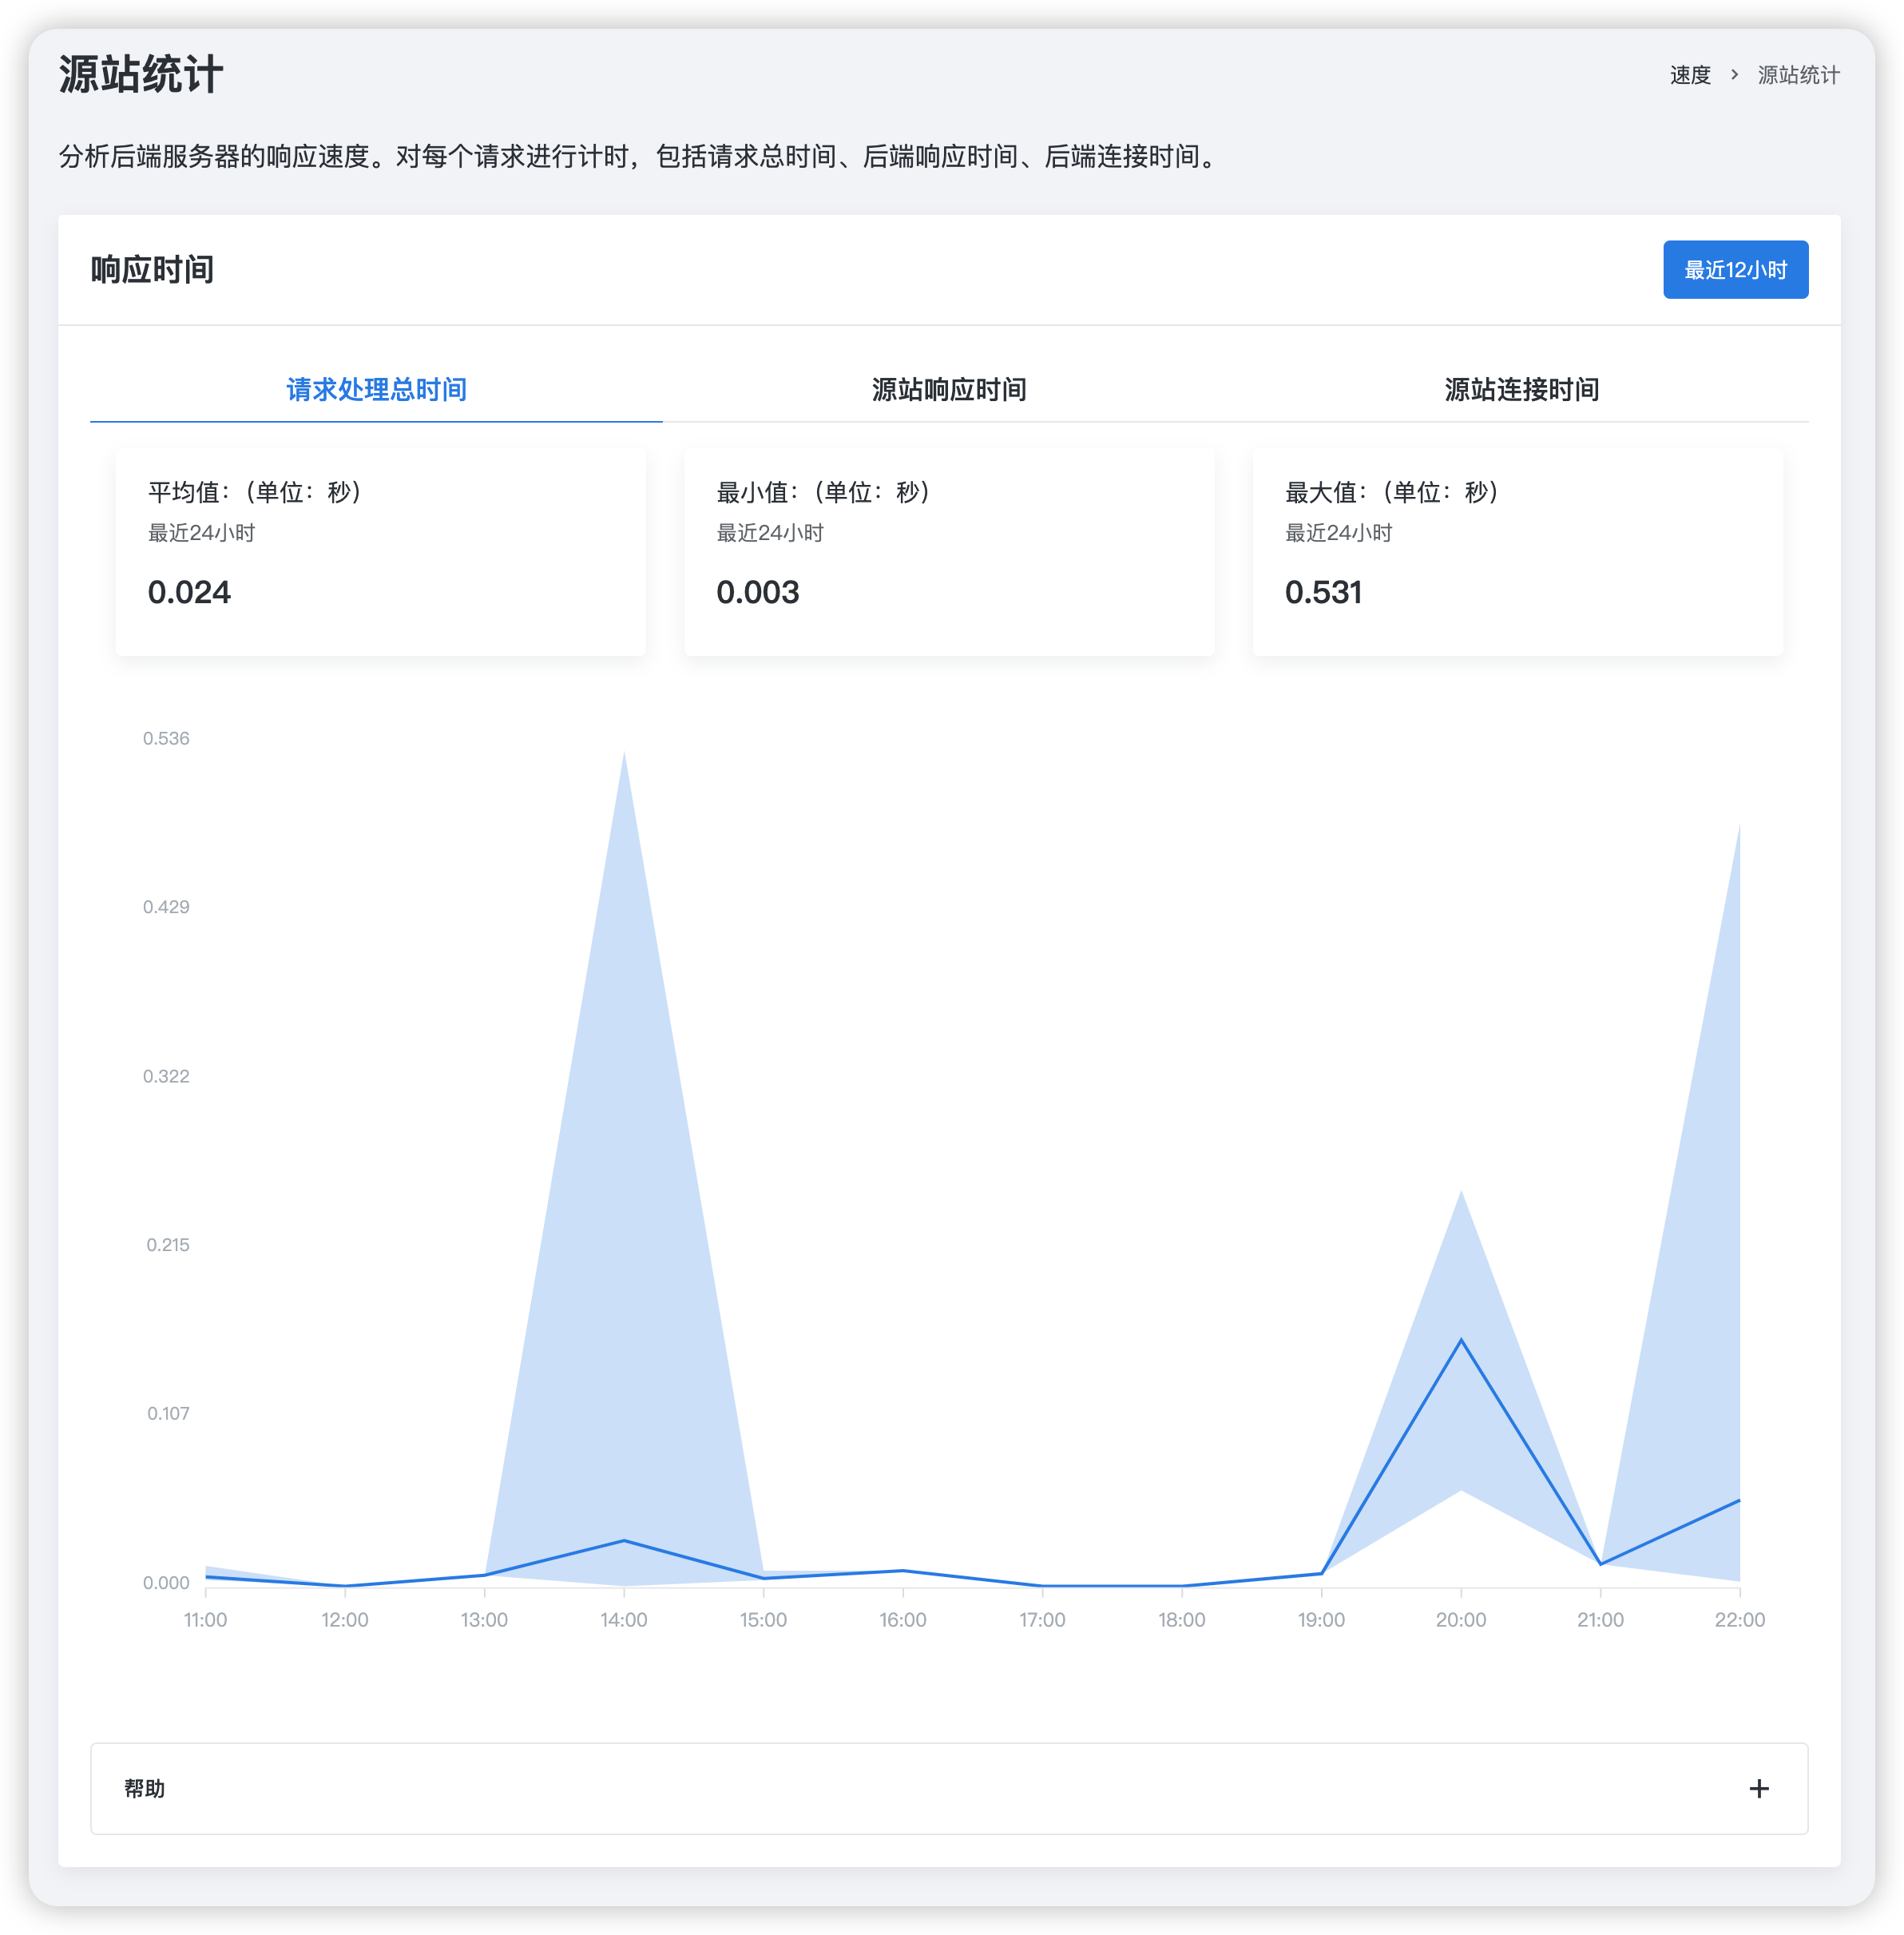Select the average value 0.024
The height and width of the screenshot is (1935, 1904).
coord(189,592)
